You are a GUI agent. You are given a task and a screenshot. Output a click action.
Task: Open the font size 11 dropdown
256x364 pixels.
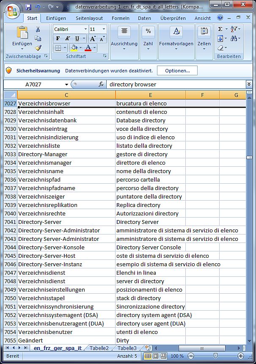(x=104, y=29)
